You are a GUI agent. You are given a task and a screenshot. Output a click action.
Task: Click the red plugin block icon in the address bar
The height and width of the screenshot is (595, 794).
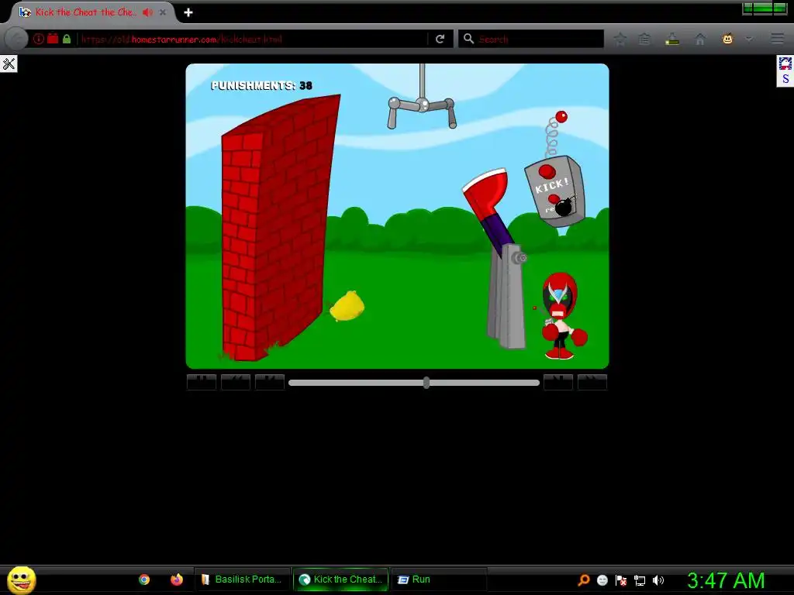point(53,39)
